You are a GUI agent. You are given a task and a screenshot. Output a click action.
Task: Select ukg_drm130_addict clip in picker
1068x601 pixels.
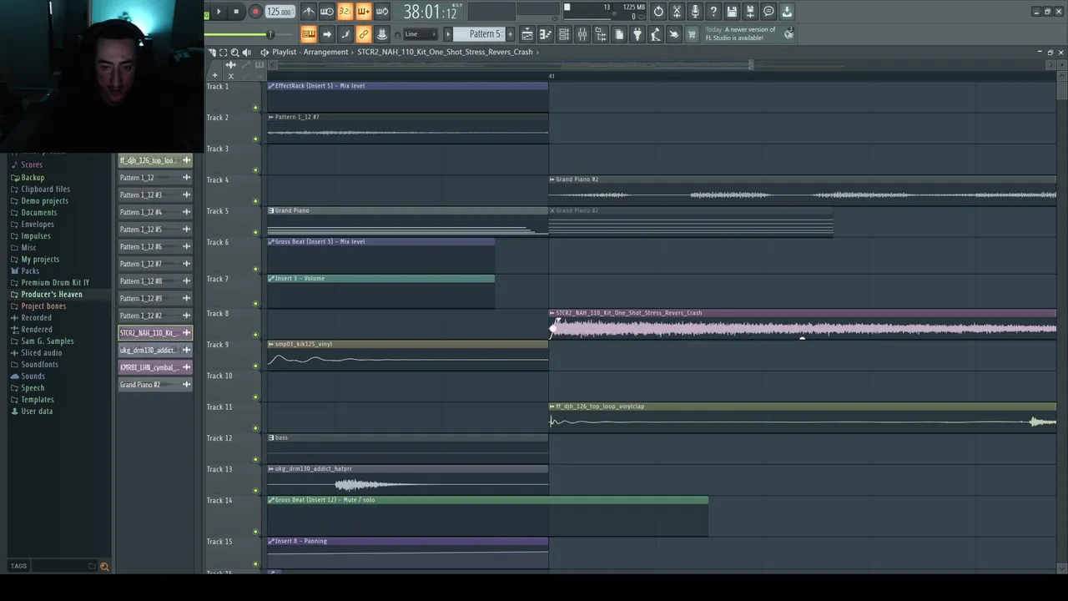(x=155, y=350)
